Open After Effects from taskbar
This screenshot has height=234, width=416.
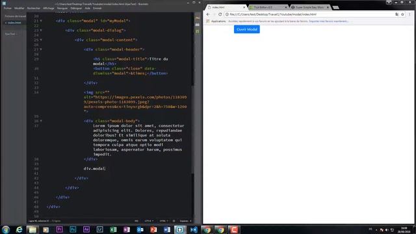86,229
